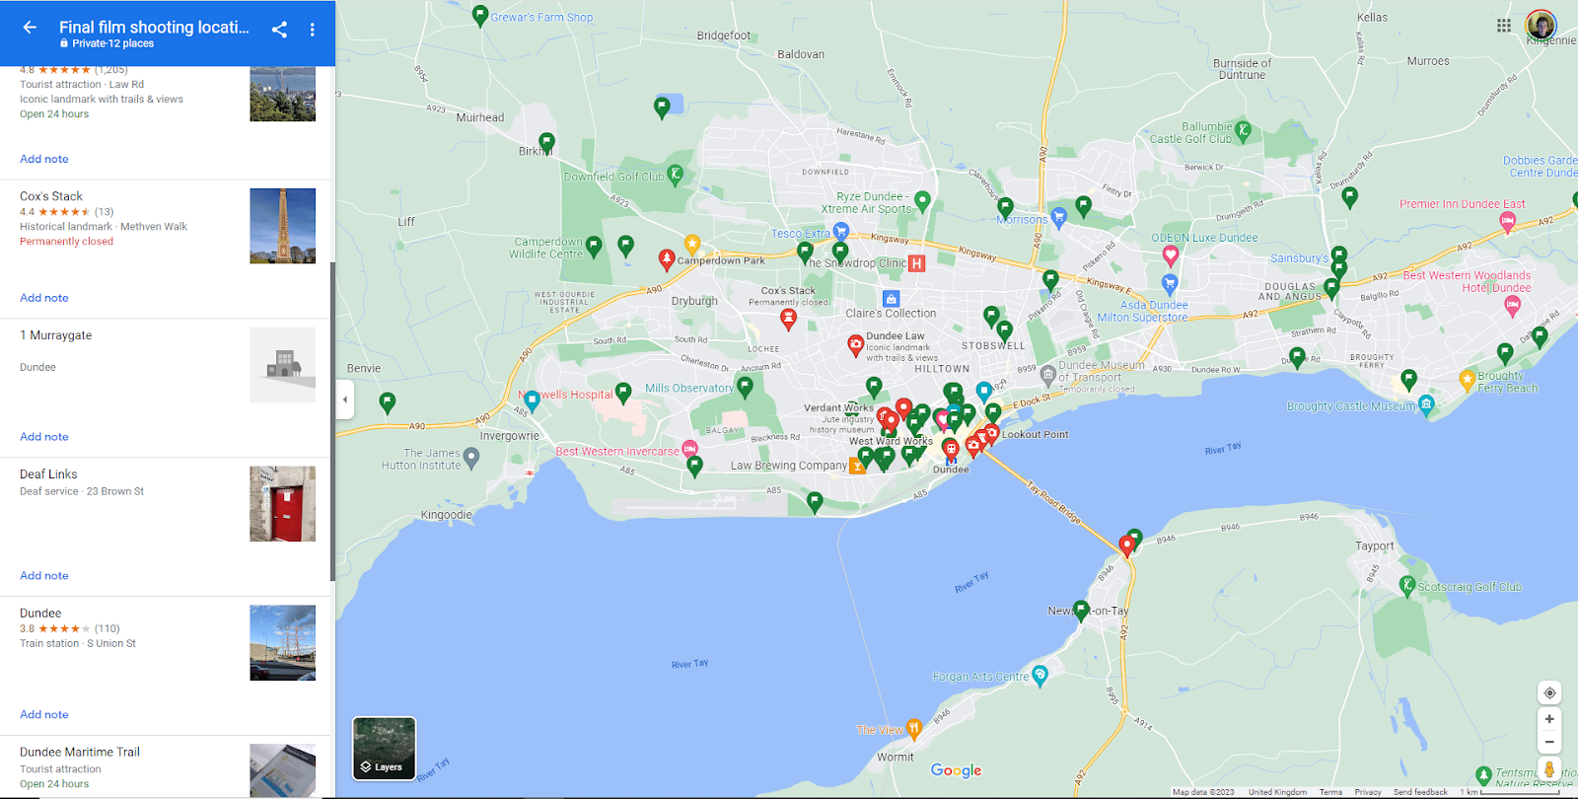Image resolution: width=1578 pixels, height=799 pixels.
Task: Open Dundee train station photo
Action: (x=283, y=643)
